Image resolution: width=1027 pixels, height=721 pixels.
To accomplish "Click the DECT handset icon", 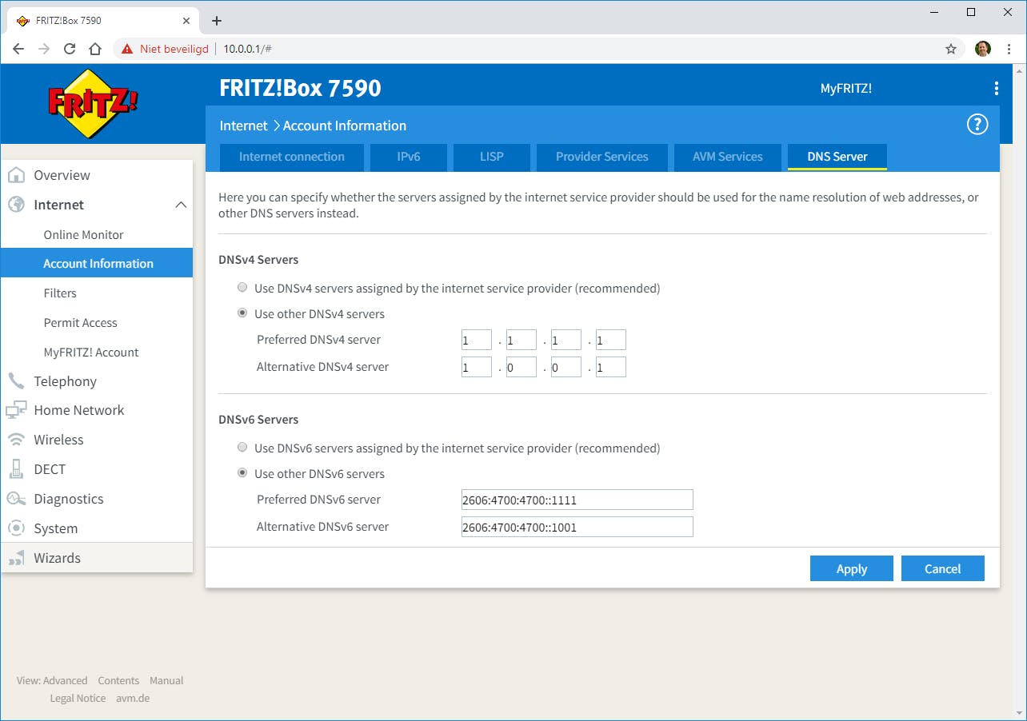I will tap(16, 469).
